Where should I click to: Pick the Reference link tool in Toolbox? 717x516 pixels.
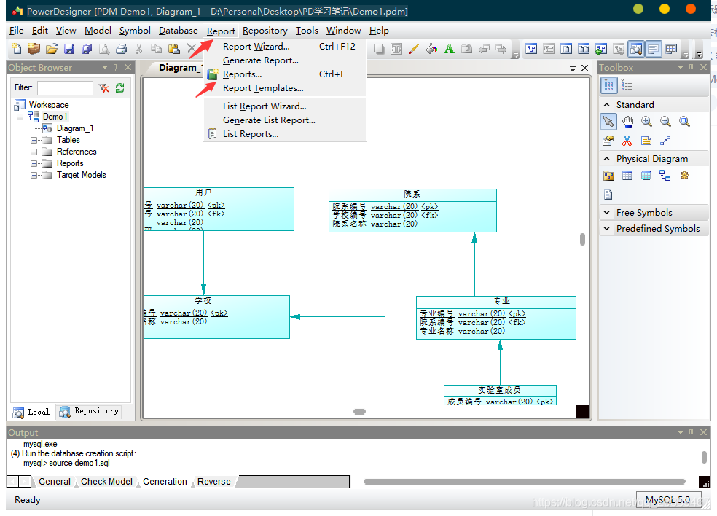click(x=665, y=176)
